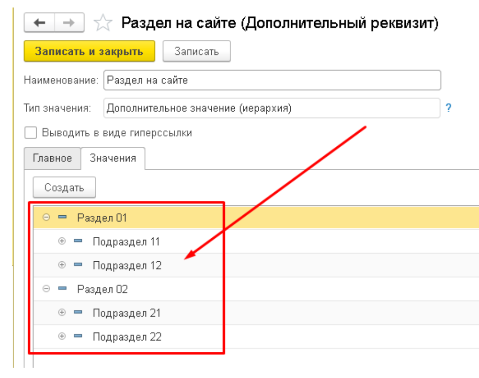Select the Раздел 02 row text

tap(102, 289)
